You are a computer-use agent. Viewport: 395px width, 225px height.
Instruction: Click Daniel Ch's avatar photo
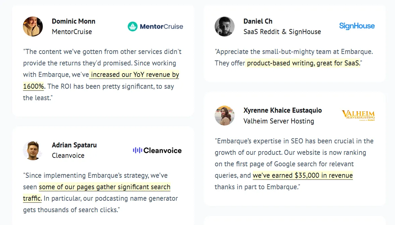(224, 27)
